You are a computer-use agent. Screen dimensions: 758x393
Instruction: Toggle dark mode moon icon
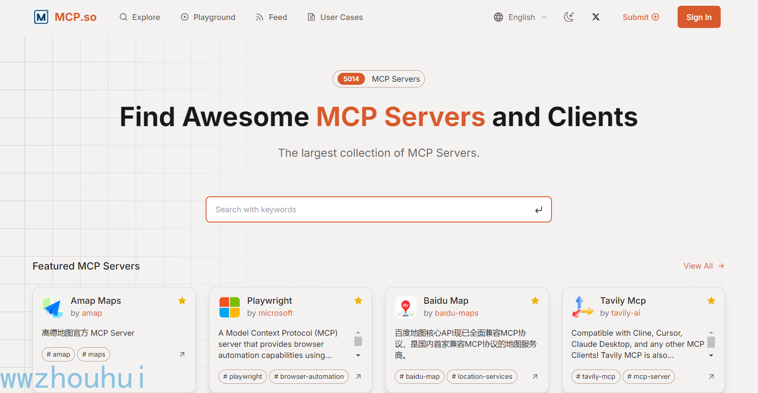tap(569, 17)
